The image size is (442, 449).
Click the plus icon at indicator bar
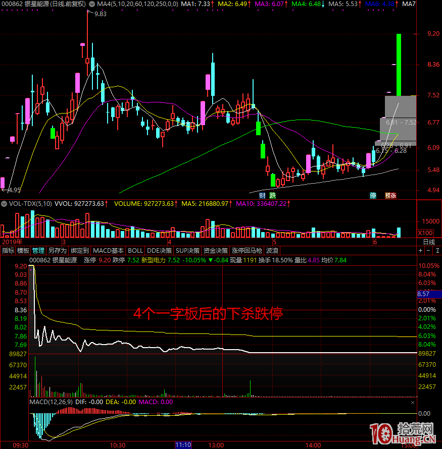(420, 251)
